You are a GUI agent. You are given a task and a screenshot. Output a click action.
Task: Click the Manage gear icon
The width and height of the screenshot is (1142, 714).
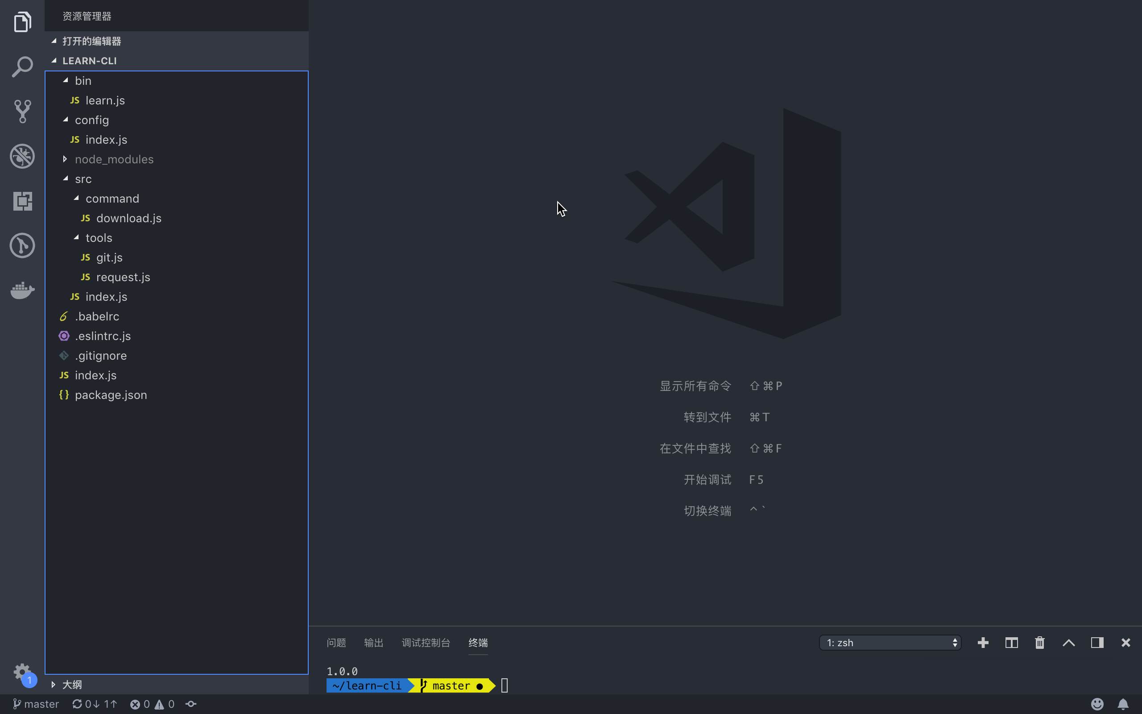click(x=22, y=672)
